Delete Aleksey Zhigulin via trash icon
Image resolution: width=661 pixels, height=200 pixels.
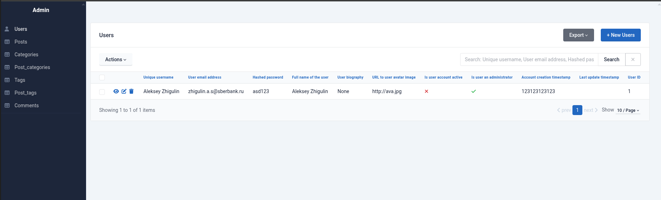click(131, 91)
